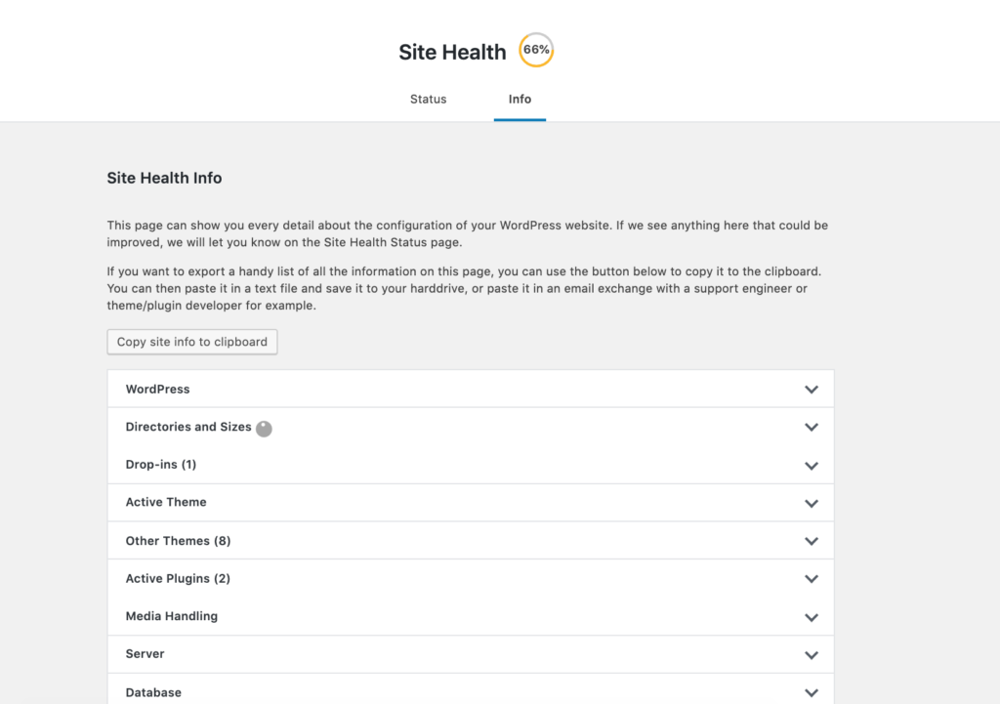Click the spinner icon beside Directories and Sizes

tap(264, 429)
